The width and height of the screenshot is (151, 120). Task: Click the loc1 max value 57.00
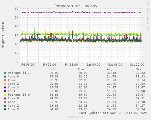(x=140, y=91)
